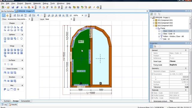This screenshot has height=108, width=192.
Task: Collapse the General properties group
Action: coord(186,50)
